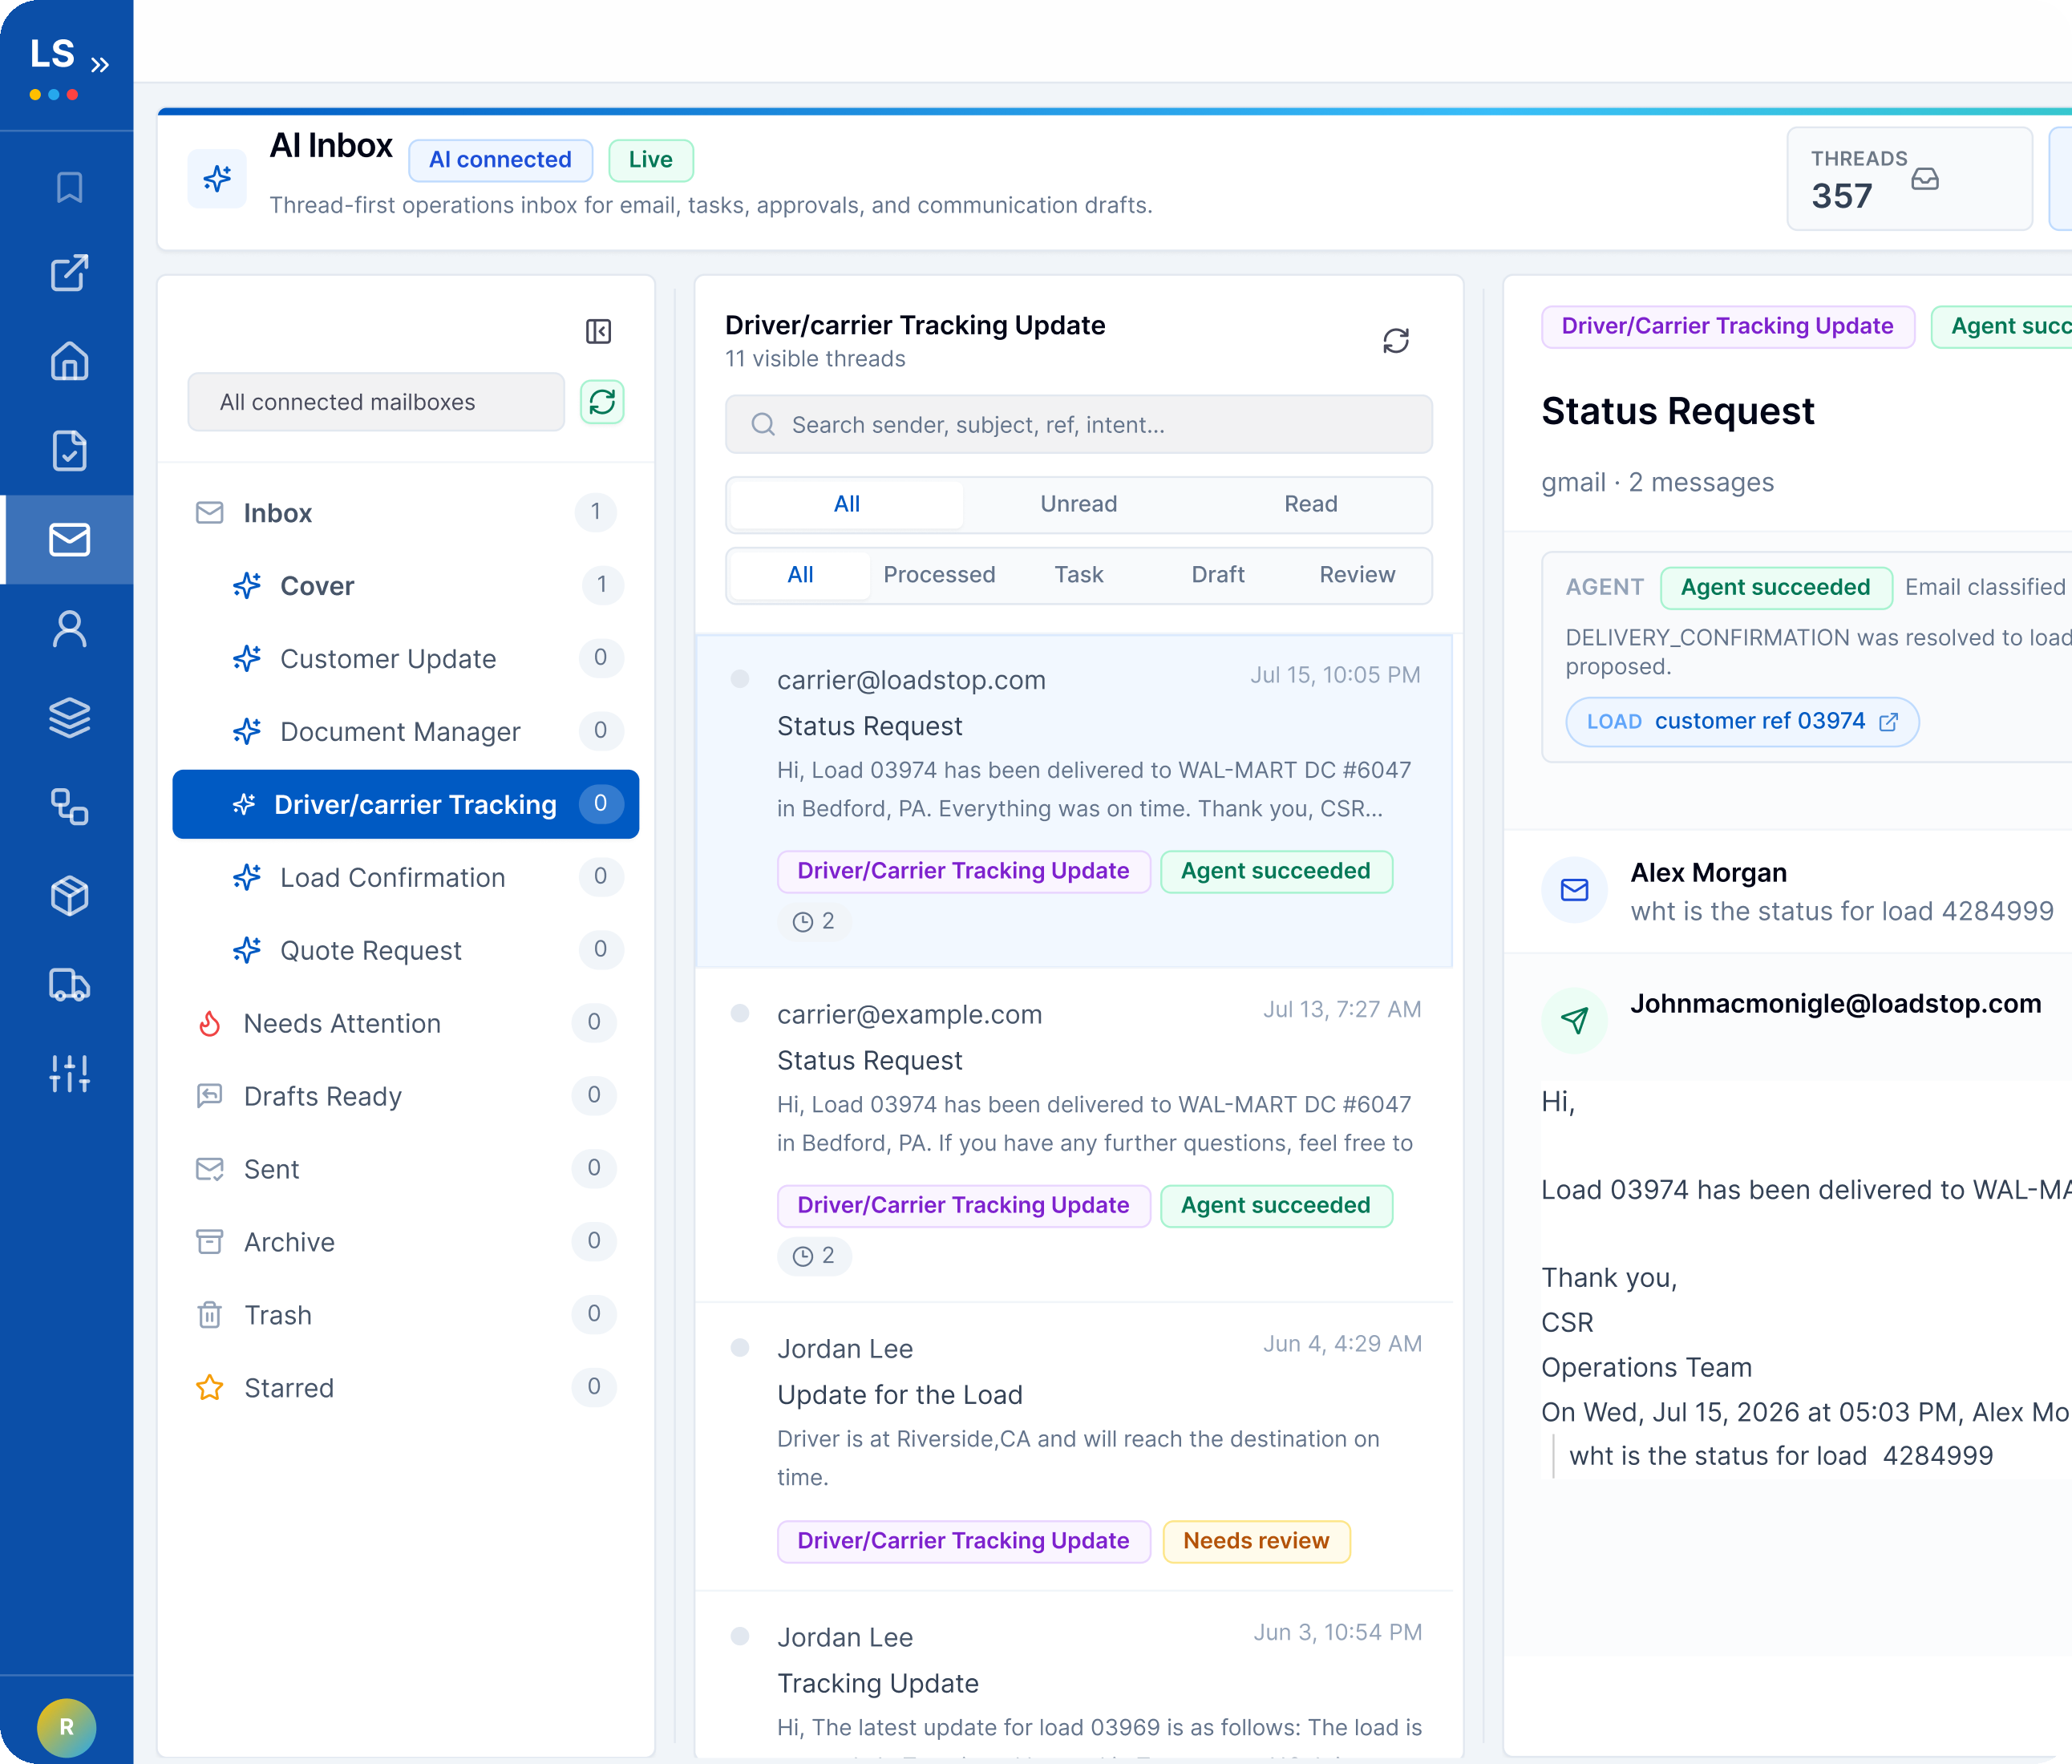Refresh the Driver/carrier Tracking Update thread list
Image resolution: width=2072 pixels, height=1764 pixels.
tap(1395, 341)
